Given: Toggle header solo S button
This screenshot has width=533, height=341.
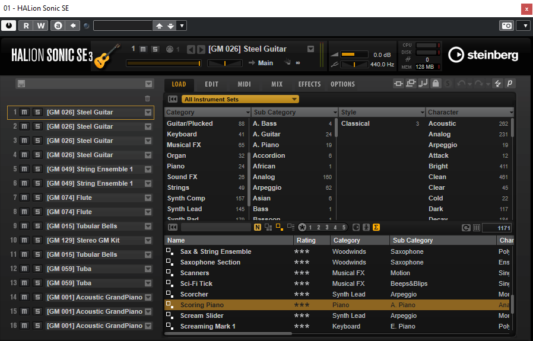Looking at the screenshot, I should coord(155,49).
